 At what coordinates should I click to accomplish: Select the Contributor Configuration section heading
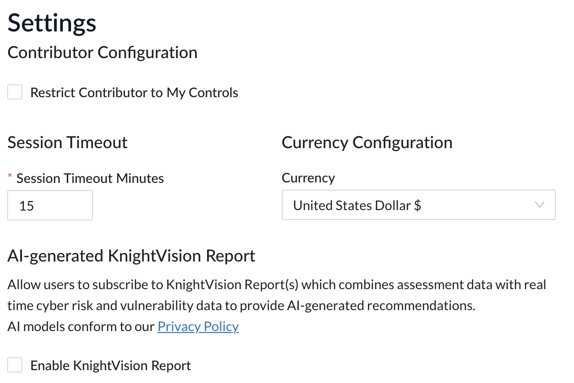pyautogui.click(x=102, y=52)
